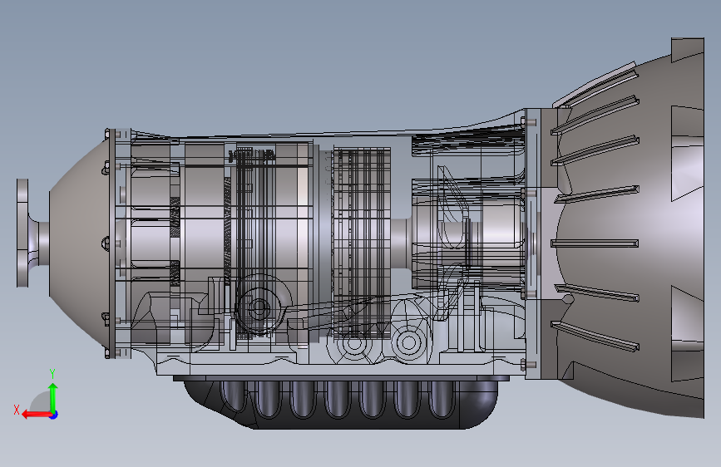This screenshot has width=721, height=467.
Task: Click the blue Z axis dot of the triad
Action: 54,415
